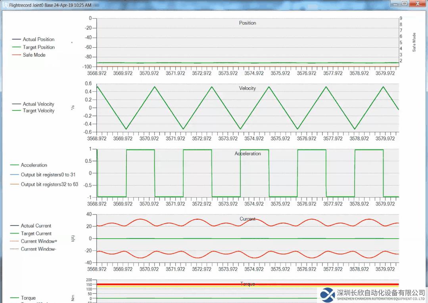Viewport: 428px width, 303px height.
Task: Toggle the Target Position legend entry
Action: click(38, 47)
